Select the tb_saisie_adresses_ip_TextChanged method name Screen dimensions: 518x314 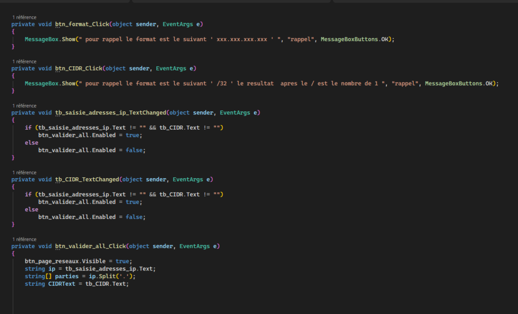(110, 112)
